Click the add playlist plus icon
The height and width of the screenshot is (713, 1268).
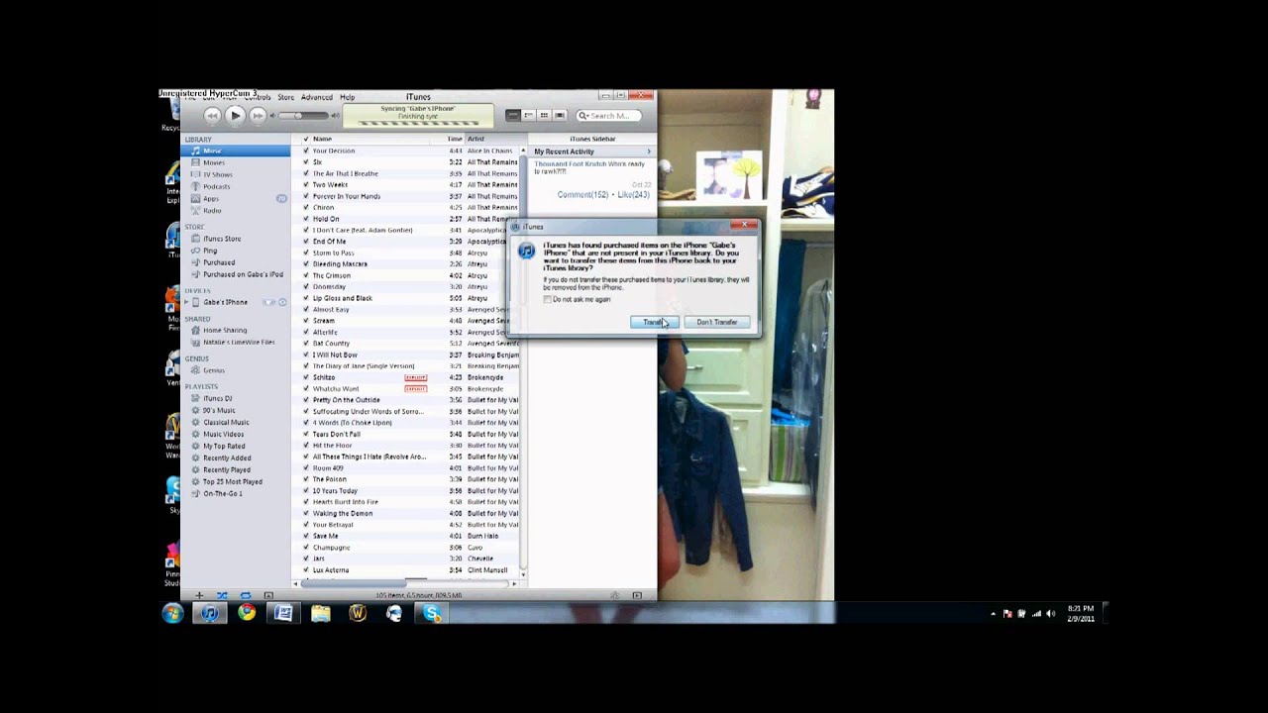[x=199, y=595]
